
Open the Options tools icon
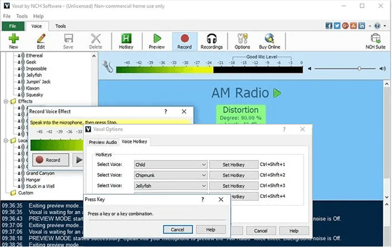click(x=242, y=41)
